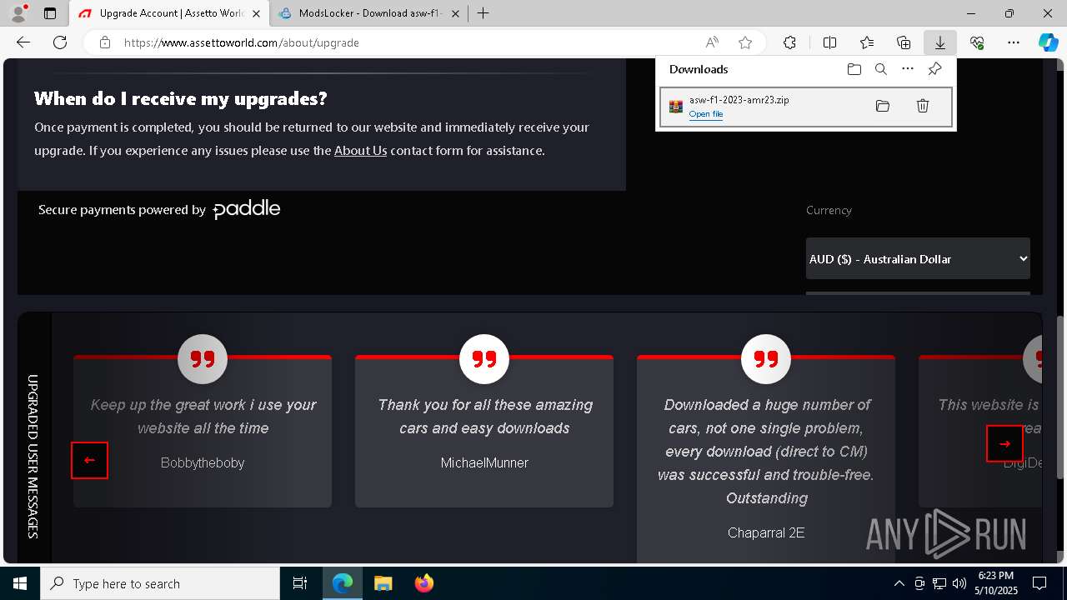Click the paddle logo
The height and width of the screenshot is (600, 1067).
pyautogui.click(x=247, y=209)
